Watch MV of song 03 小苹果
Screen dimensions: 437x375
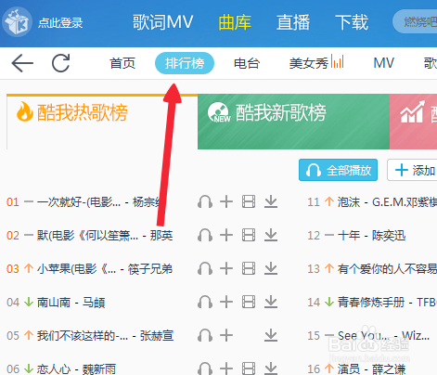[x=249, y=268]
